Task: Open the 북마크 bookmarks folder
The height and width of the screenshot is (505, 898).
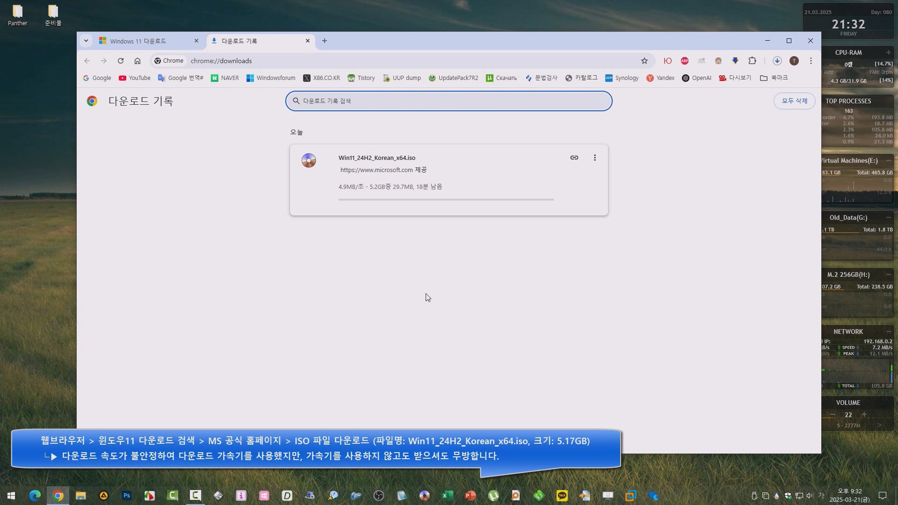Action: pyautogui.click(x=774, y=78)
